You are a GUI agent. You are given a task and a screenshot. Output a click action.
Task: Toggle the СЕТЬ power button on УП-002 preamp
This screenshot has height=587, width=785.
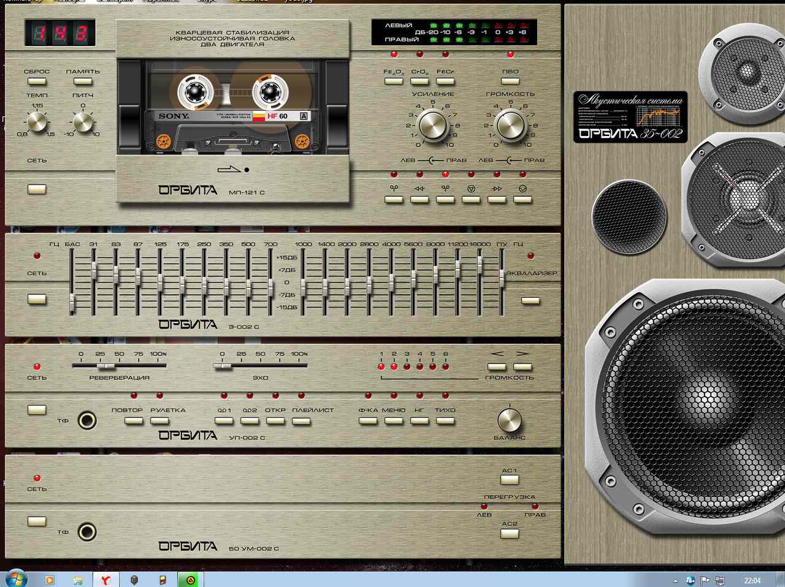37,410
